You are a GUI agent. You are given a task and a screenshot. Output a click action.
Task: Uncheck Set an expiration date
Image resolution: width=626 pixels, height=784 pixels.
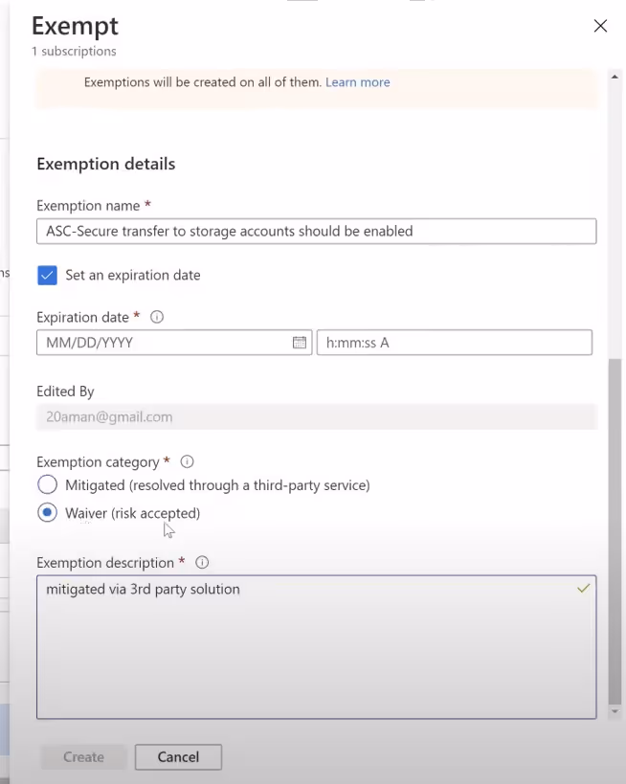click(47, 275)
